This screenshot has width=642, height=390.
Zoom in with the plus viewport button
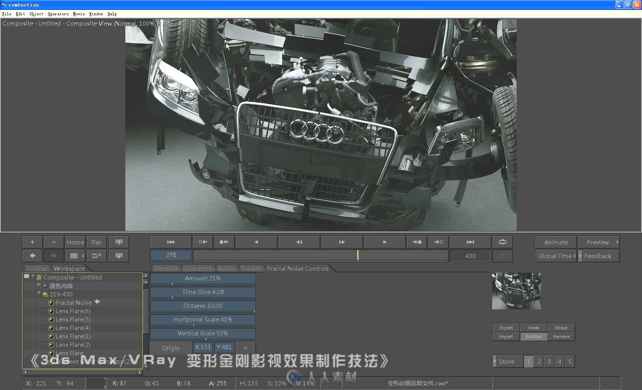point(32,242)
